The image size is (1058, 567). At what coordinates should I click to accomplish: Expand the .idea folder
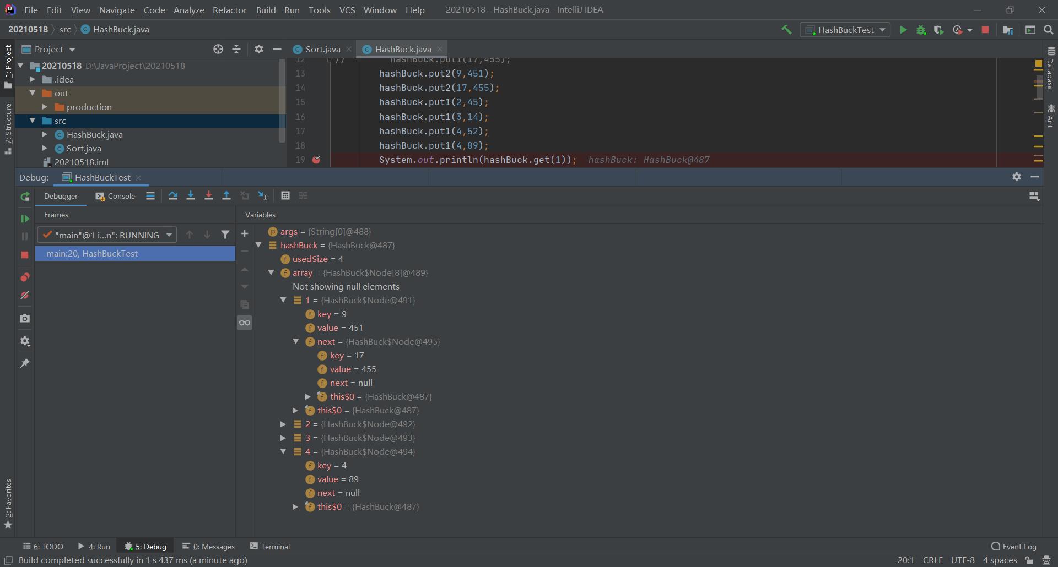[x=33, y=79]
